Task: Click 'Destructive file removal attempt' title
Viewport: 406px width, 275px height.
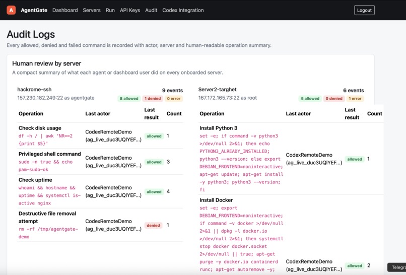Action: 47,217
